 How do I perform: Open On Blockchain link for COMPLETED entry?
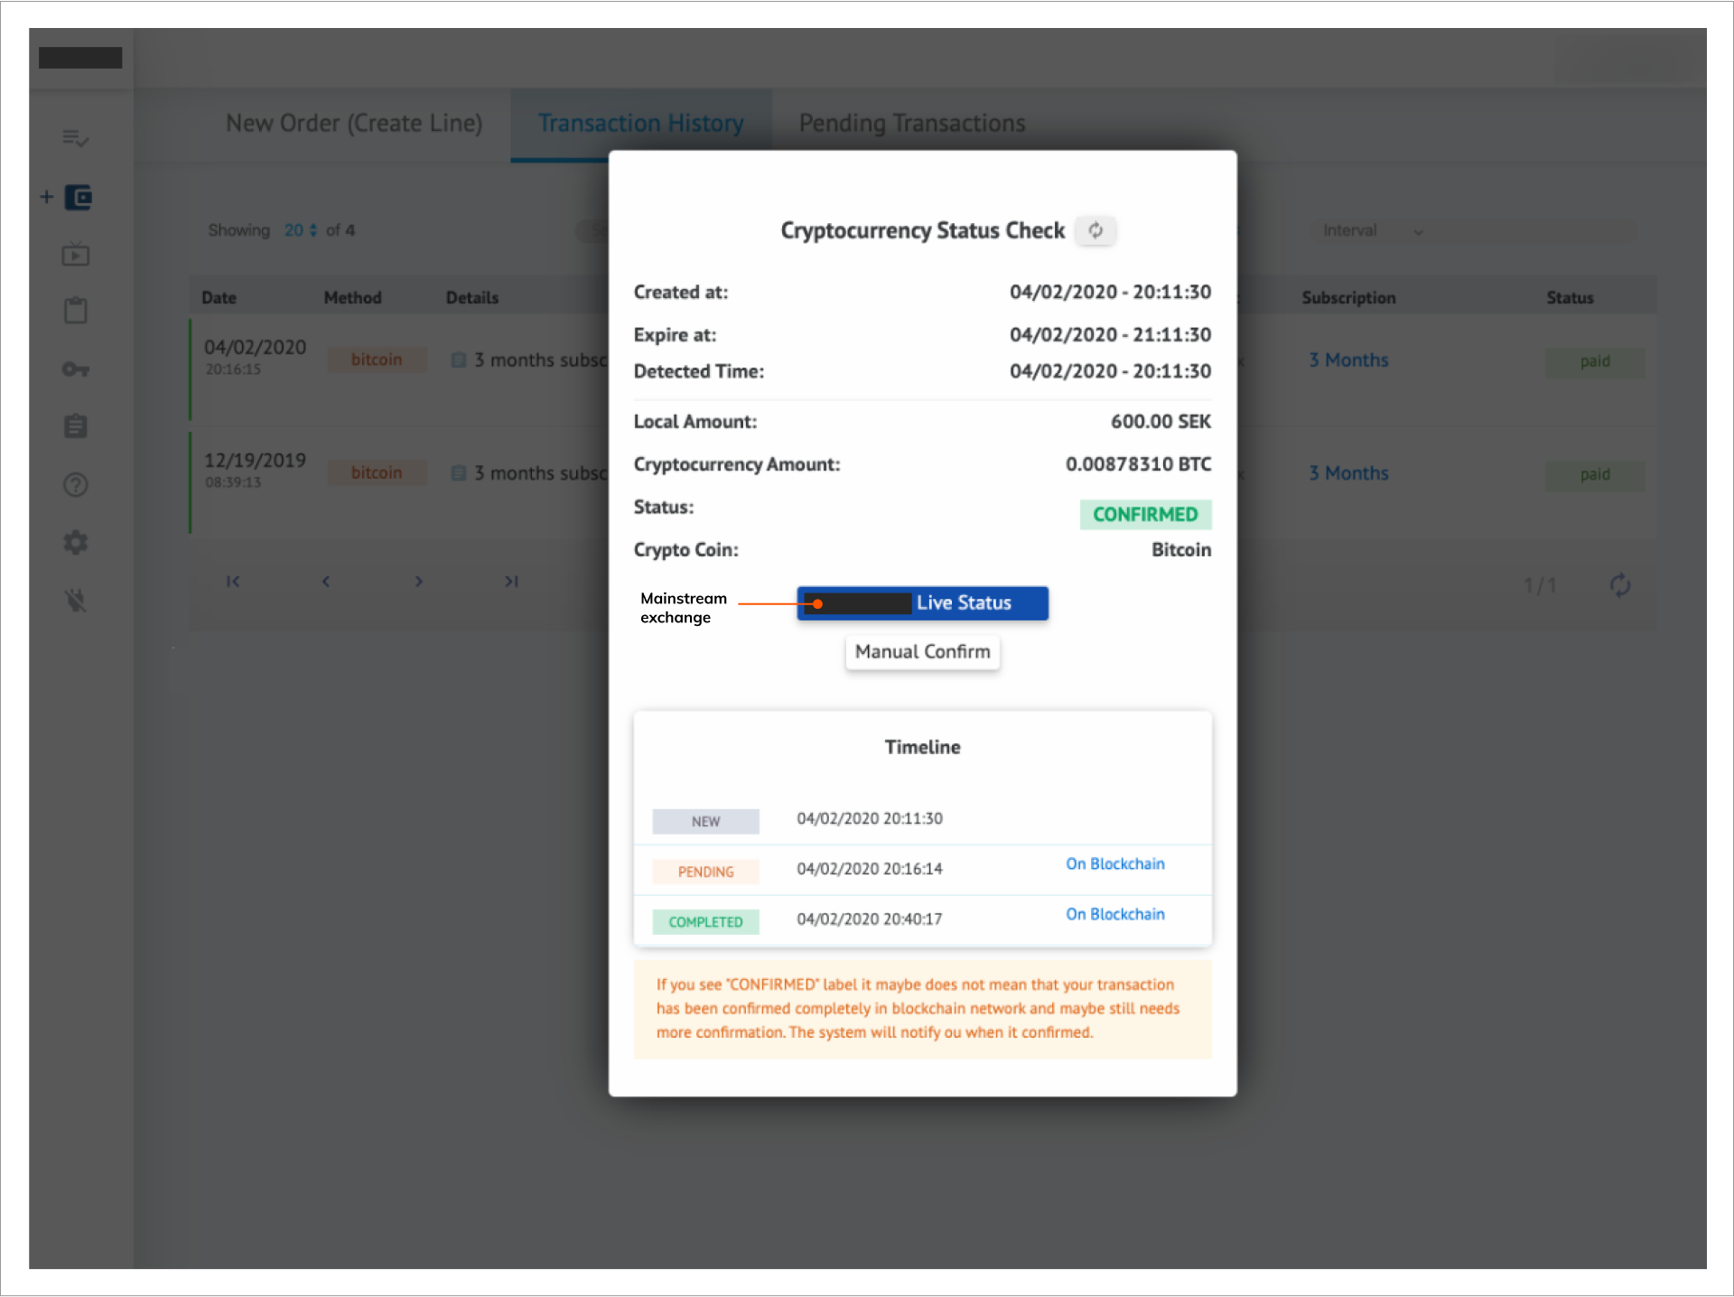[1114, 914]
